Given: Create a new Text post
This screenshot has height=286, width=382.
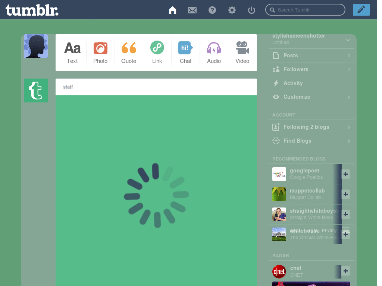Looking at the screenshot, I should pyautogui.click(x=72, y=53).
